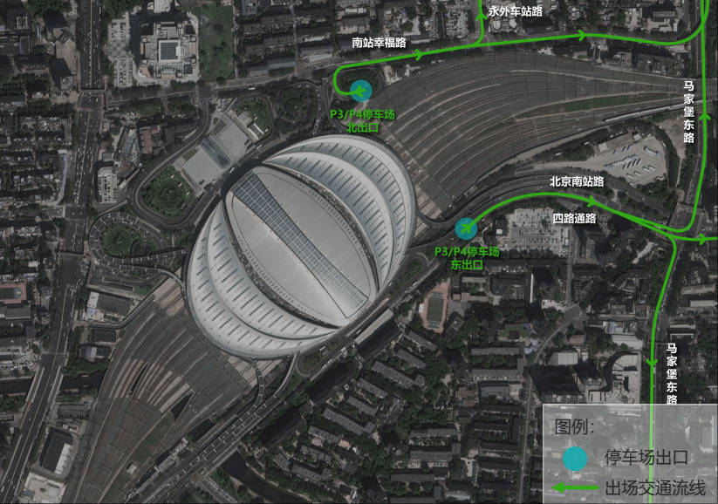This screenshot has height=504, width=718.
Task: Click the 停车场出口 legend text
Action: click(646, 458)
